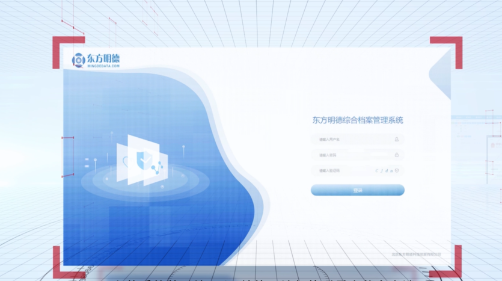Click the 东方明德综合档案管理系统 title
This screenshot has width=502, height=281.
(x=358, y=120)
